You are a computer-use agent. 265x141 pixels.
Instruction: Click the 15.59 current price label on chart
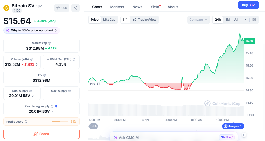pyautogui.click(x=249, y=41)
